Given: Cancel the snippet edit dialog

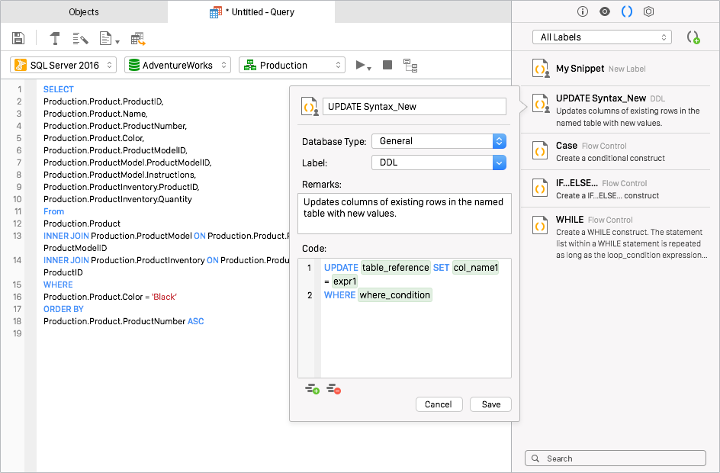Looking at the screenshot, I should (439, 404).
